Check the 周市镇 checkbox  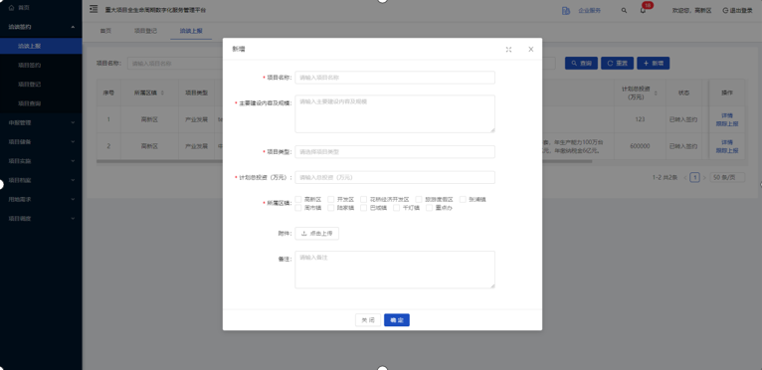(x=298, y=208)
